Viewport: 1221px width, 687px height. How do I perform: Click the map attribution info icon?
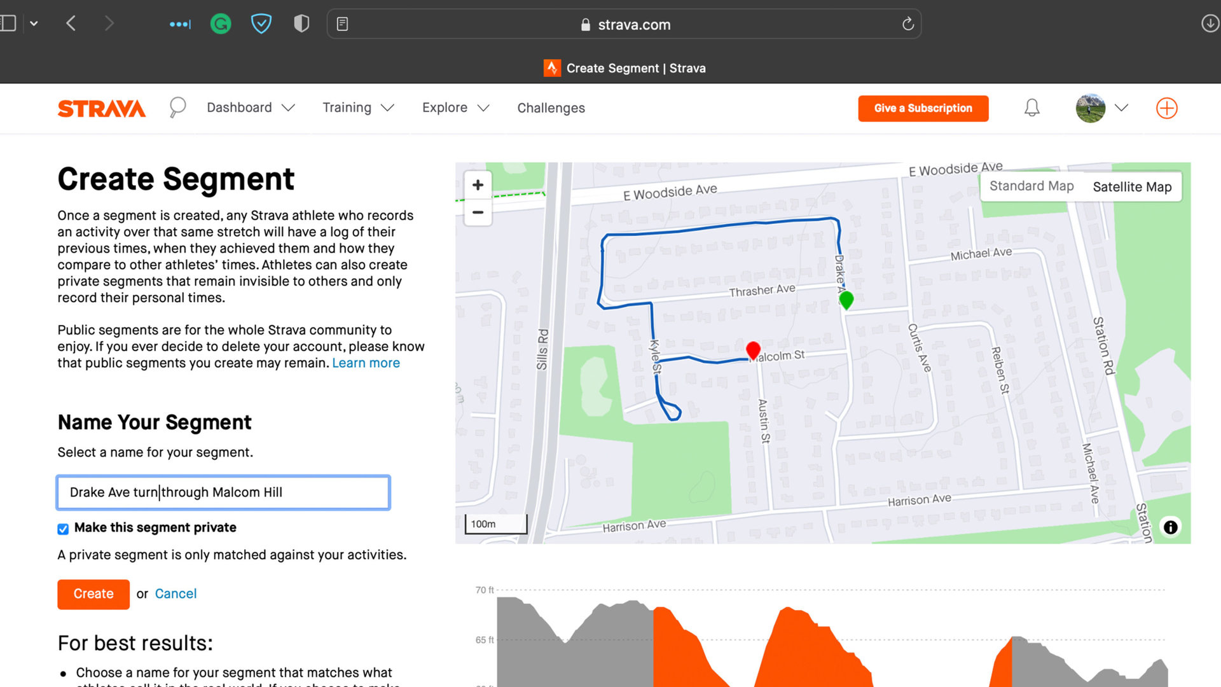click(x=1170, y=527)
